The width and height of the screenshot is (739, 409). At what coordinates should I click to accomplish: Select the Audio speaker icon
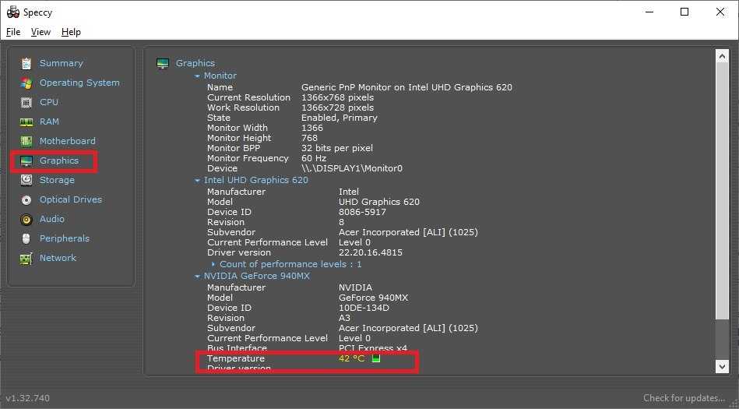tap(26, 219)
